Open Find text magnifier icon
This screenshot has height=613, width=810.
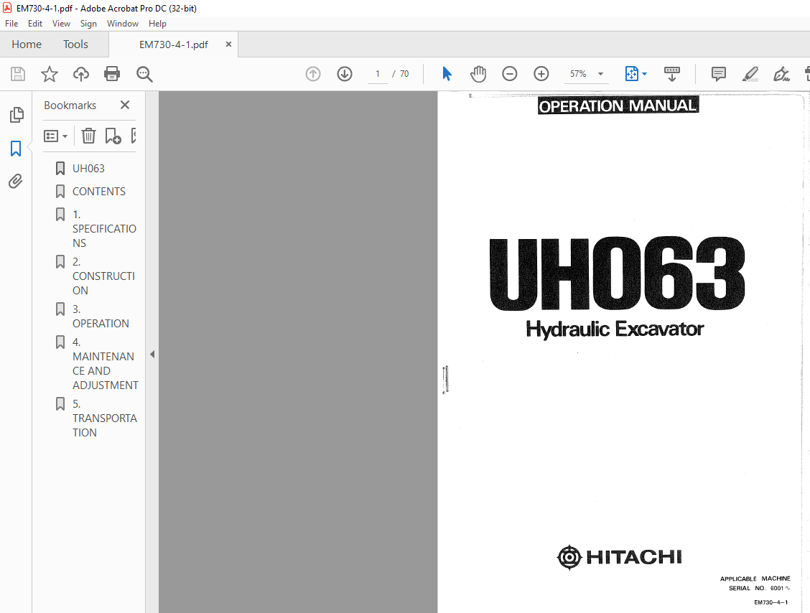pyautogui.click(x=144, y=74)
